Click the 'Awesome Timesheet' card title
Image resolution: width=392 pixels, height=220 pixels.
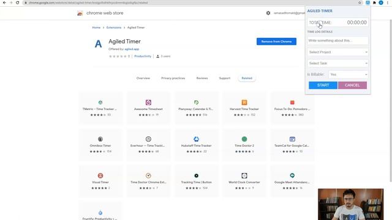coord(148,109)
